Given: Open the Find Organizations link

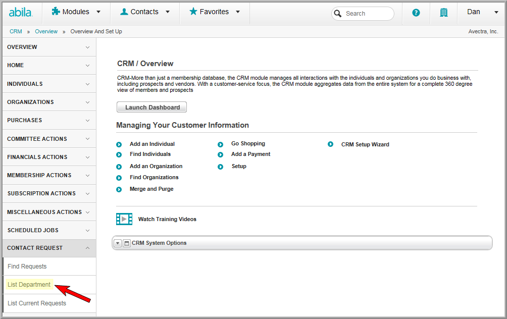Looking at the screenshot, I should click(154, 178).
